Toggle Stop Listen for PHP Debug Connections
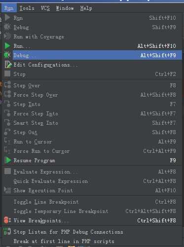Viewport: 184px width, 247px height. point(93,232)
